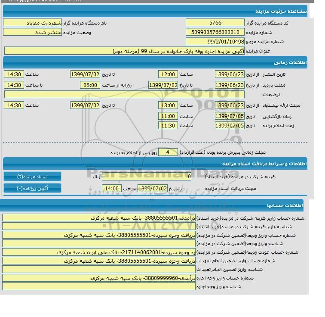The width and height of the screenshot is (325, 317).
Task: Select empty شناسه واریز وجه اجاره field
Action: pyautogui.click(x=99, y=286)
